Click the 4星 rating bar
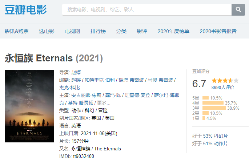The height and width of the screenshot is (166, 249). tap(213, 103)
